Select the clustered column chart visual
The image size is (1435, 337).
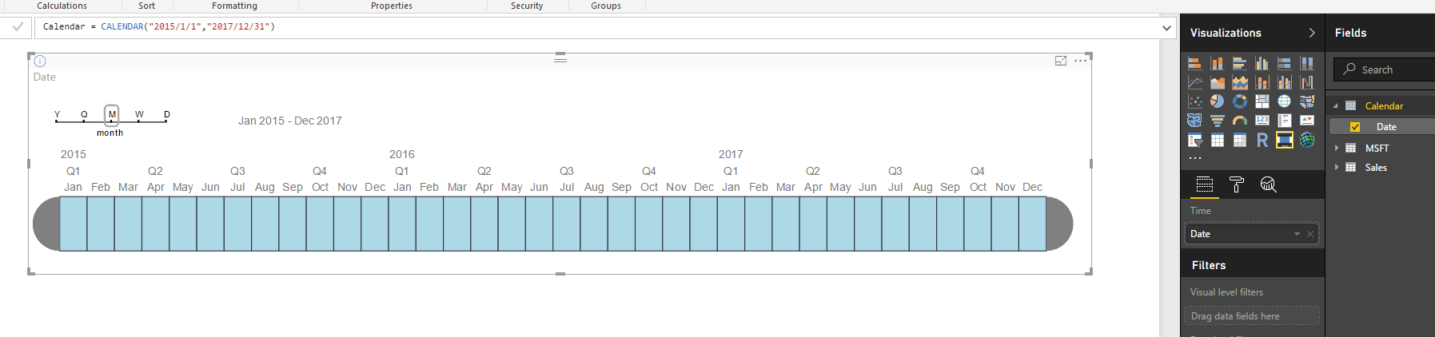coord(1262,63)
